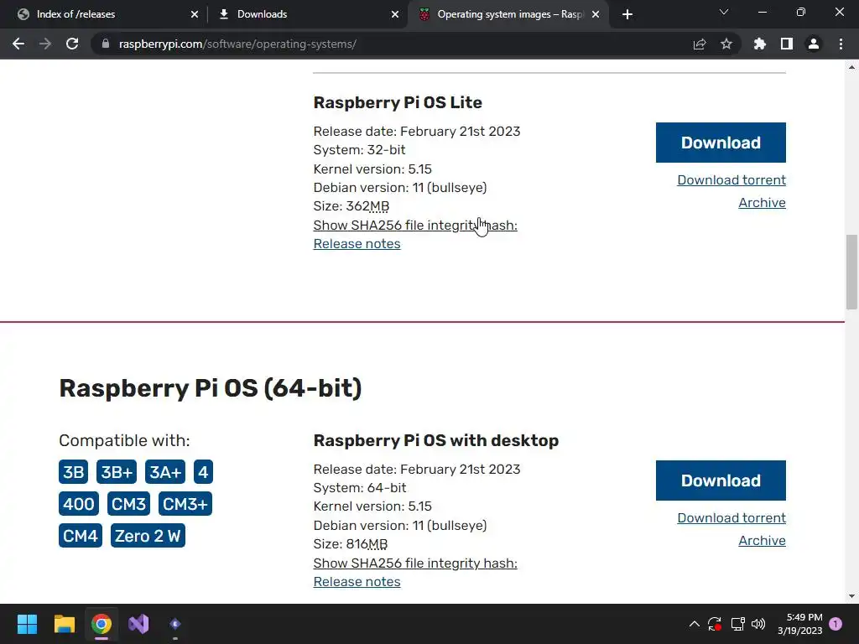The height and width of the screenshot is (644, 859).
Task: Click the 3B compatibility badge
Action: (x=74, y=472)
